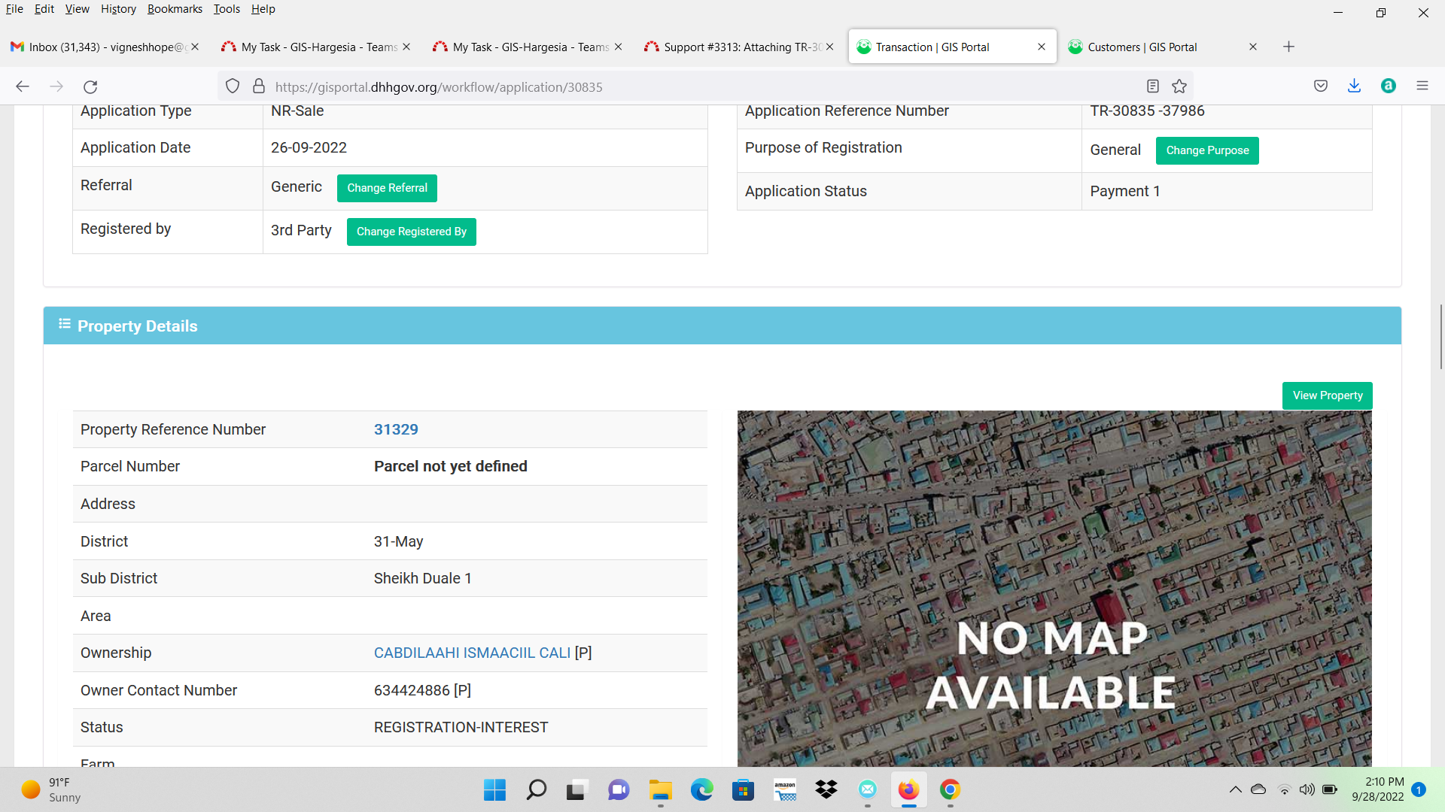Select contact number 634424886 text
Viewport: 1445px width, 812px height.
pyautogui.click(x=412, y=690)
